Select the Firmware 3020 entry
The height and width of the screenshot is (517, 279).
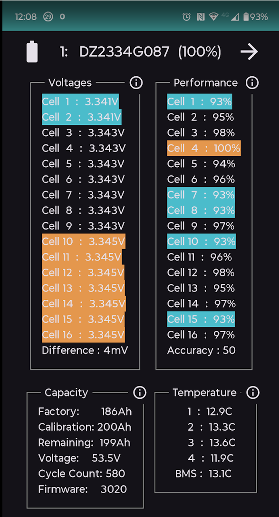(x=83, y=489)
